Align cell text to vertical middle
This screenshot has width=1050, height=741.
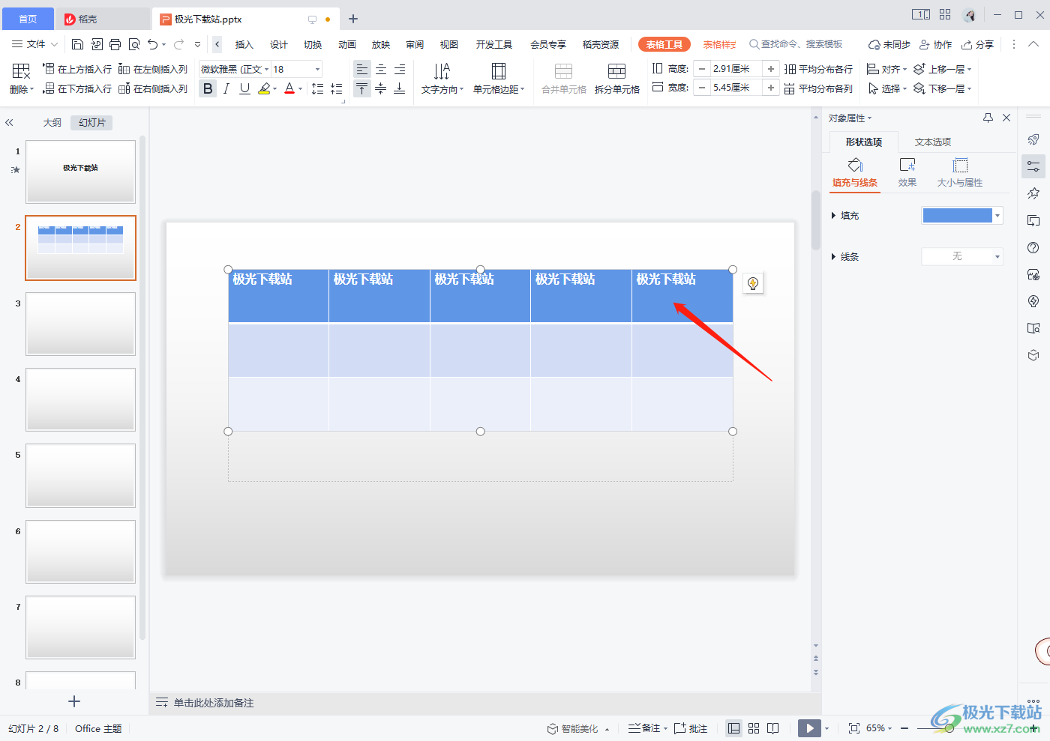tap(381, 88)
